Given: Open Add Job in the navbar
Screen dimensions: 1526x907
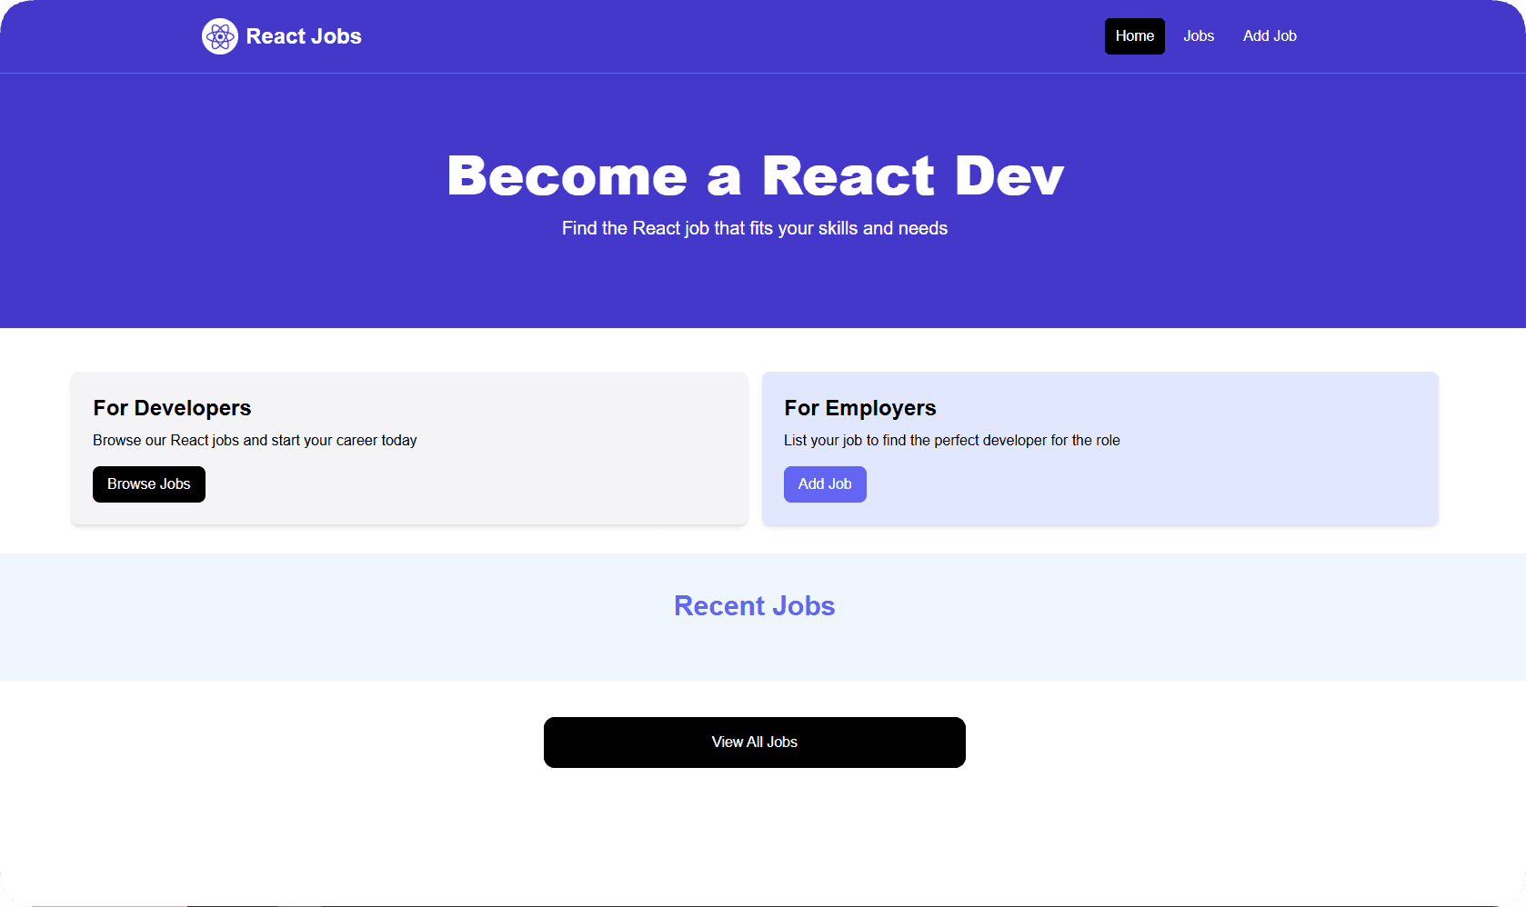Looking at the screenshot, I should [x=1270, y=36].
